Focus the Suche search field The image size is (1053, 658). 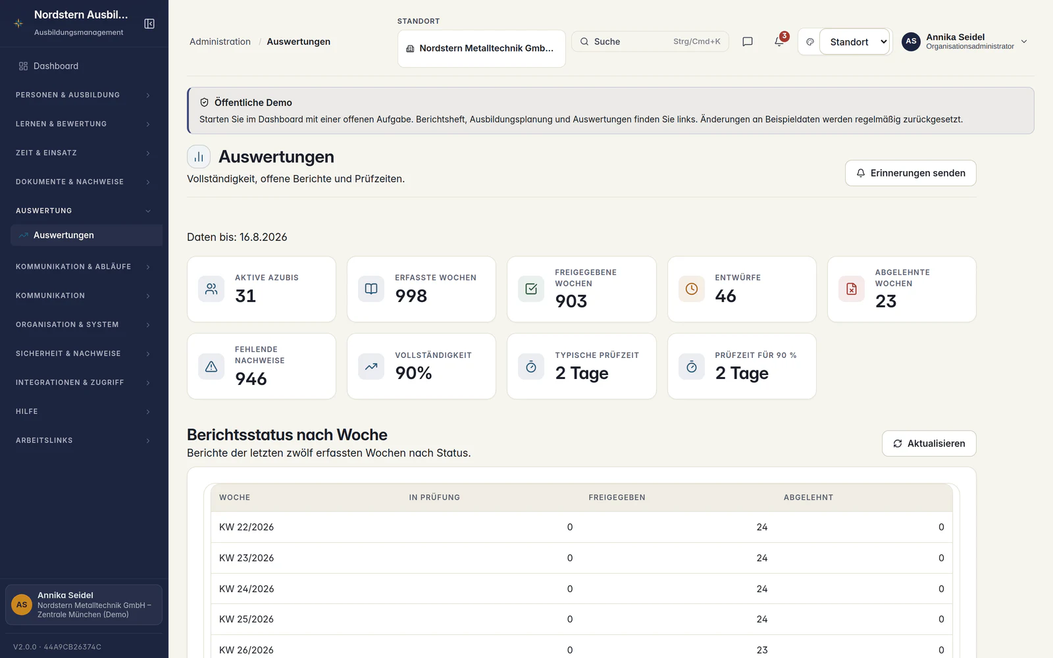click(650, 41)
